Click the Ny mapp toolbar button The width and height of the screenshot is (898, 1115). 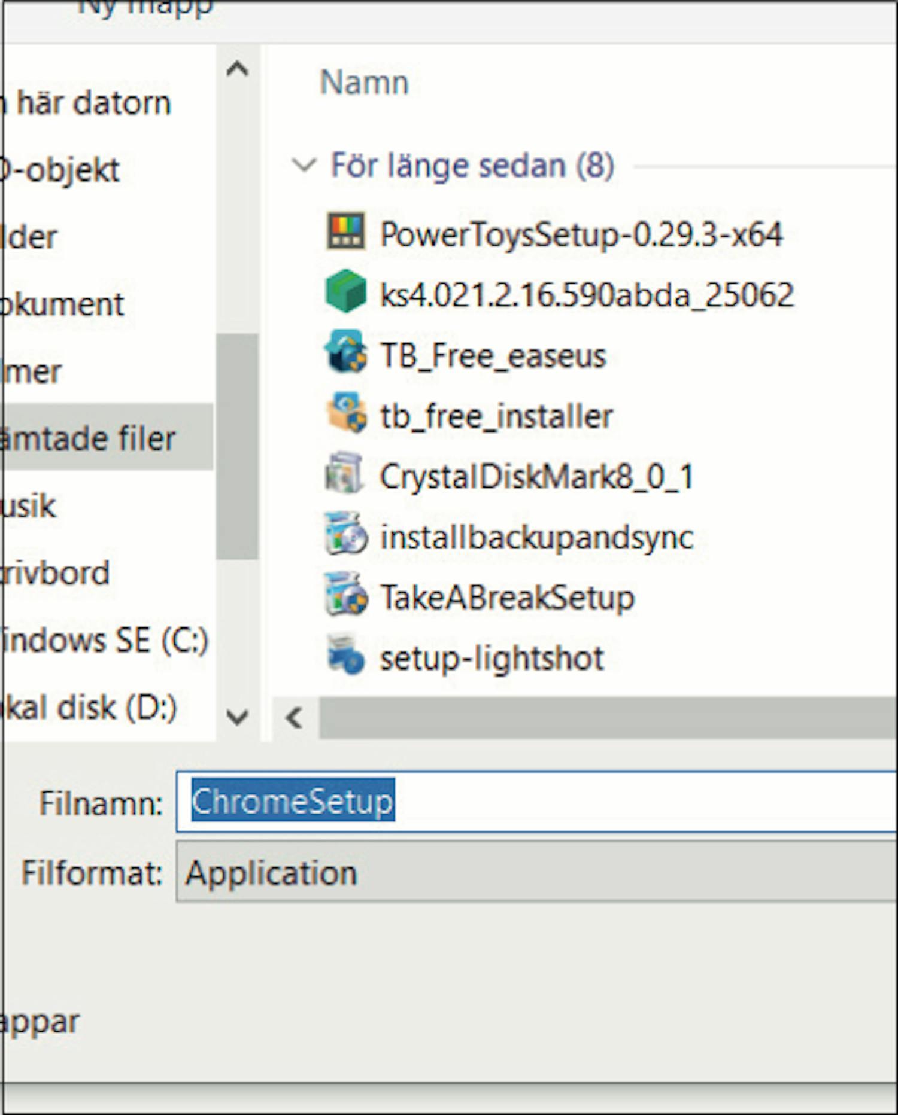tap(145, 8)
